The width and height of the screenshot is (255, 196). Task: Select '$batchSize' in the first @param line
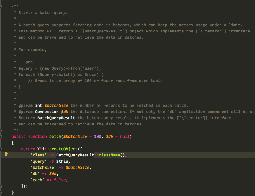pyautogui.click(x=56, y=106)
